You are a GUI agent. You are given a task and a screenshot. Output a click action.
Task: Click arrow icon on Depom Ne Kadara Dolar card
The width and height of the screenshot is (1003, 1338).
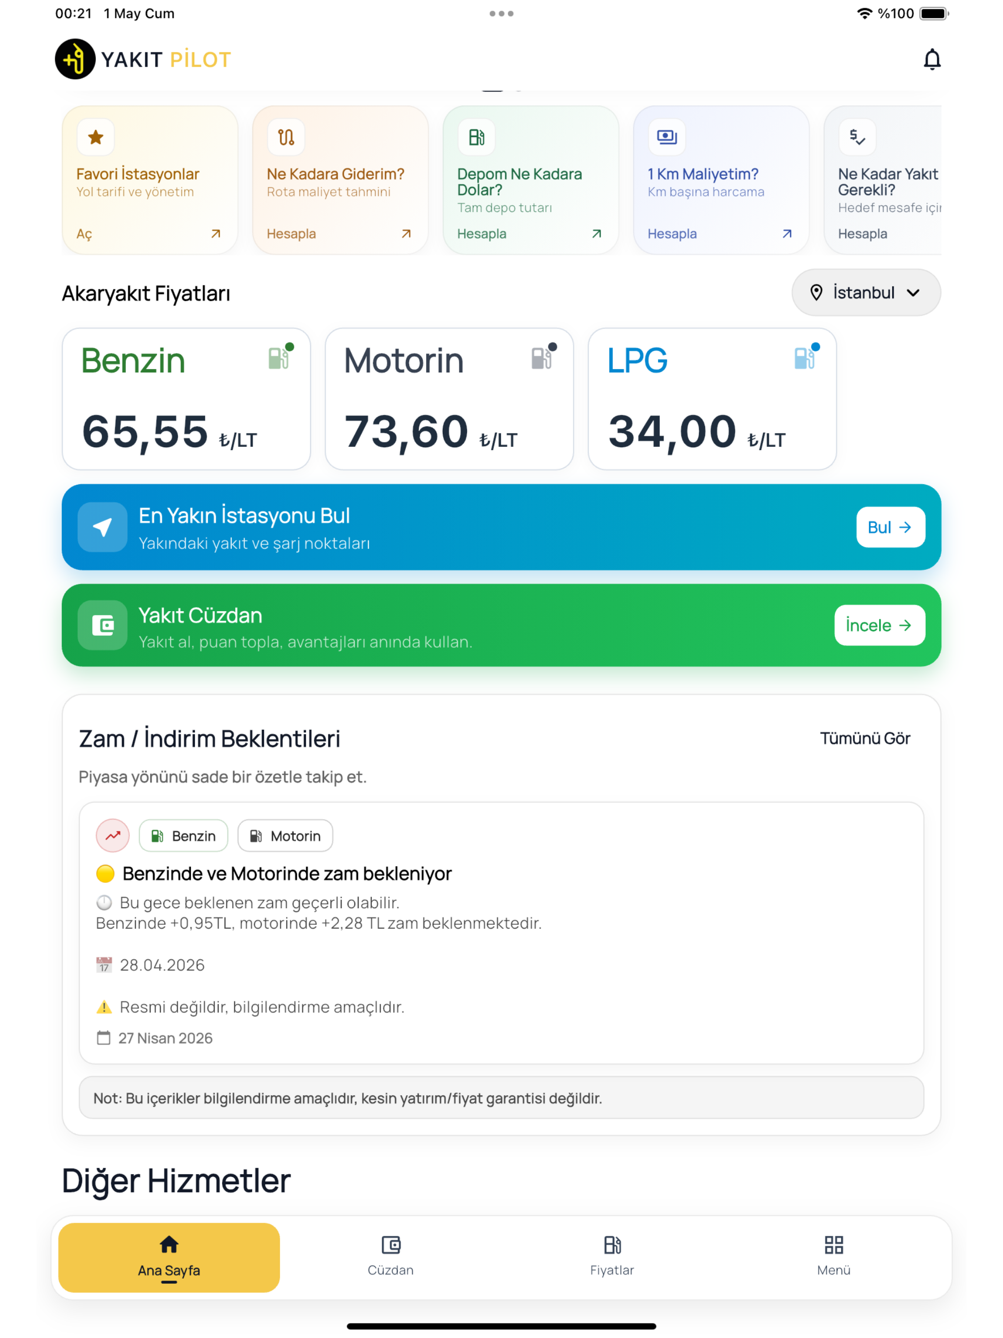tap(597, 233)
